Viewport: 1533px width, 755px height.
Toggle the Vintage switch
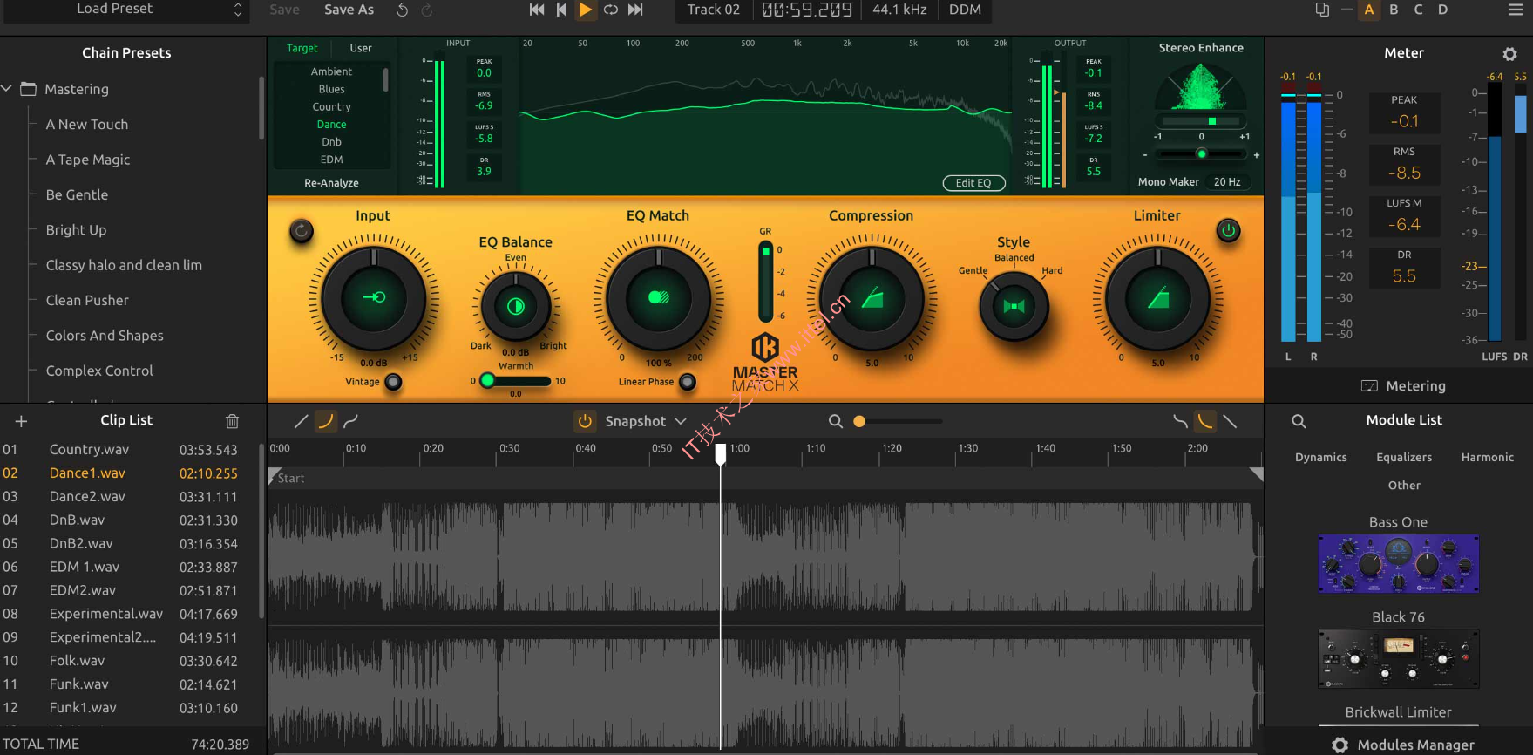[394, 382]
